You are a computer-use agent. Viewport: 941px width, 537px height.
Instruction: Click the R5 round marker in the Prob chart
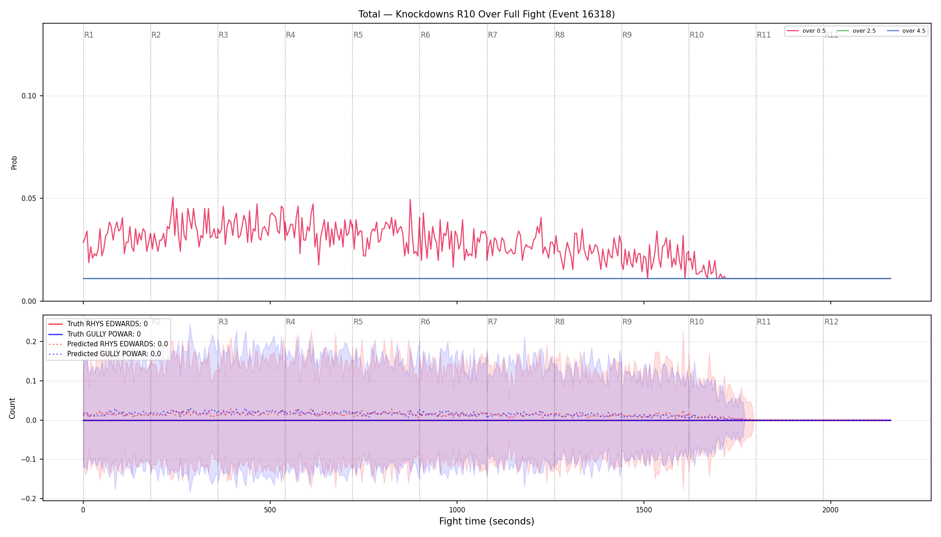point(358,35)
